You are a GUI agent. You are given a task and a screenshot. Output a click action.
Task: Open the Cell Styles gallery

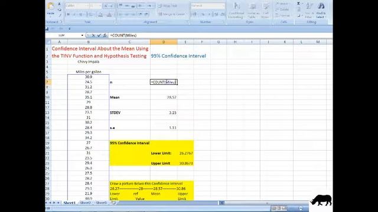[265, 11]
